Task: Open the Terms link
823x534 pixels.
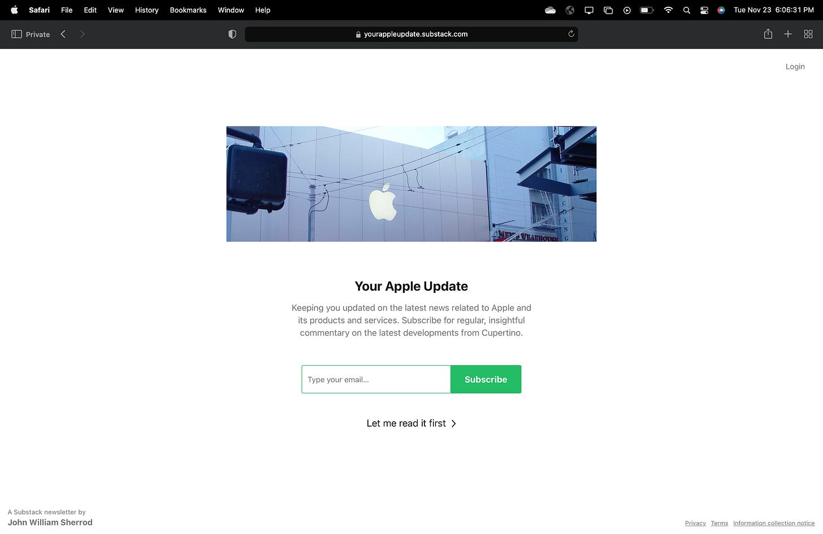Action: tap(720, 523)
